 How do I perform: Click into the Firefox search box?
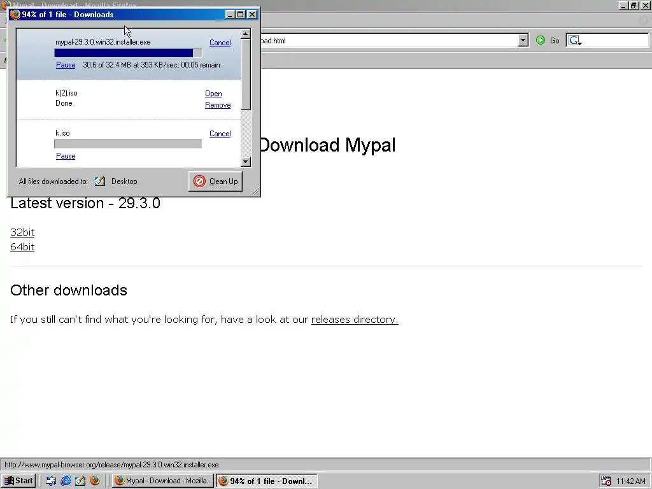click(x=616, y=40)
